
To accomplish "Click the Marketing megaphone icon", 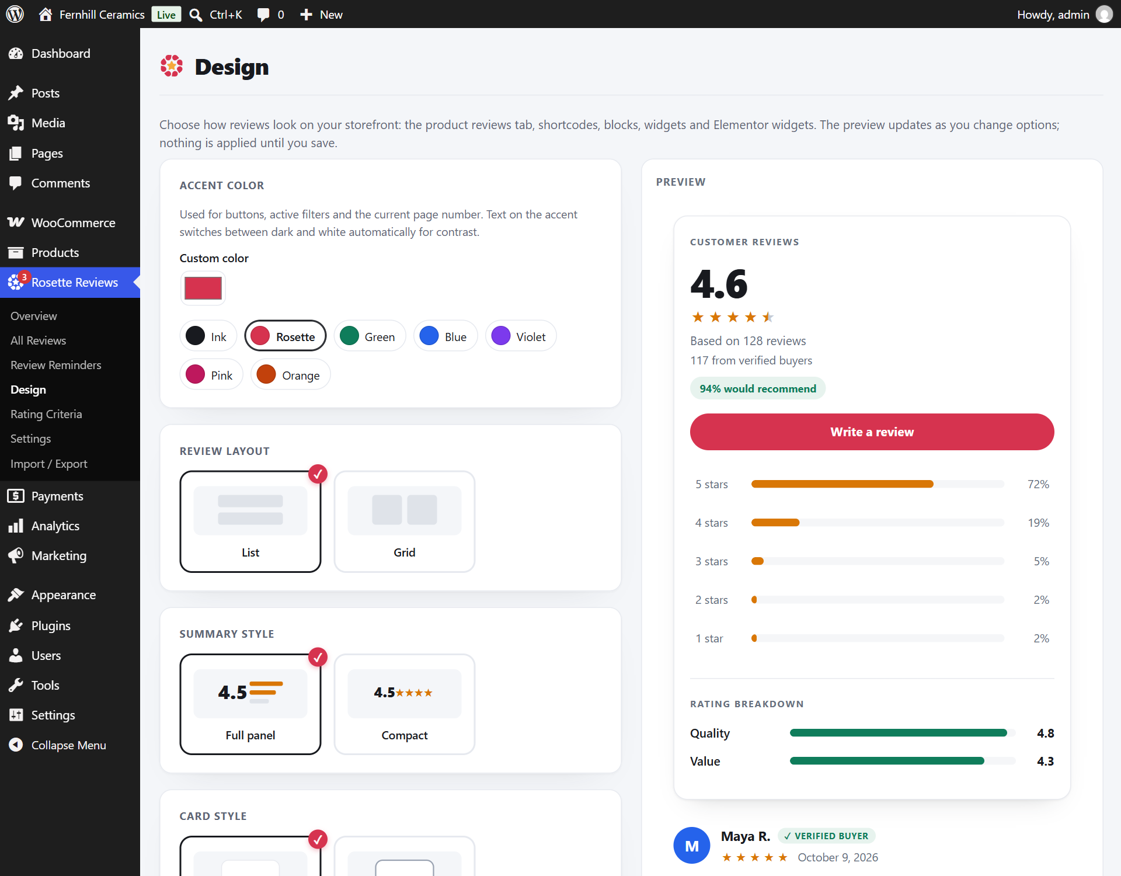I will pyautogui.click(x=16, y=555).
